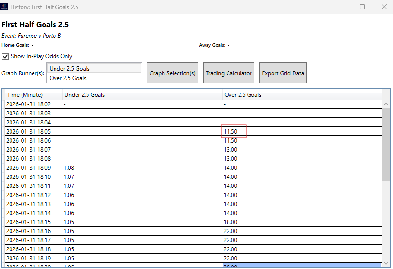Click the Export Grid Data button
Screen dimensions: 393x269
click(x=283, y=73)
